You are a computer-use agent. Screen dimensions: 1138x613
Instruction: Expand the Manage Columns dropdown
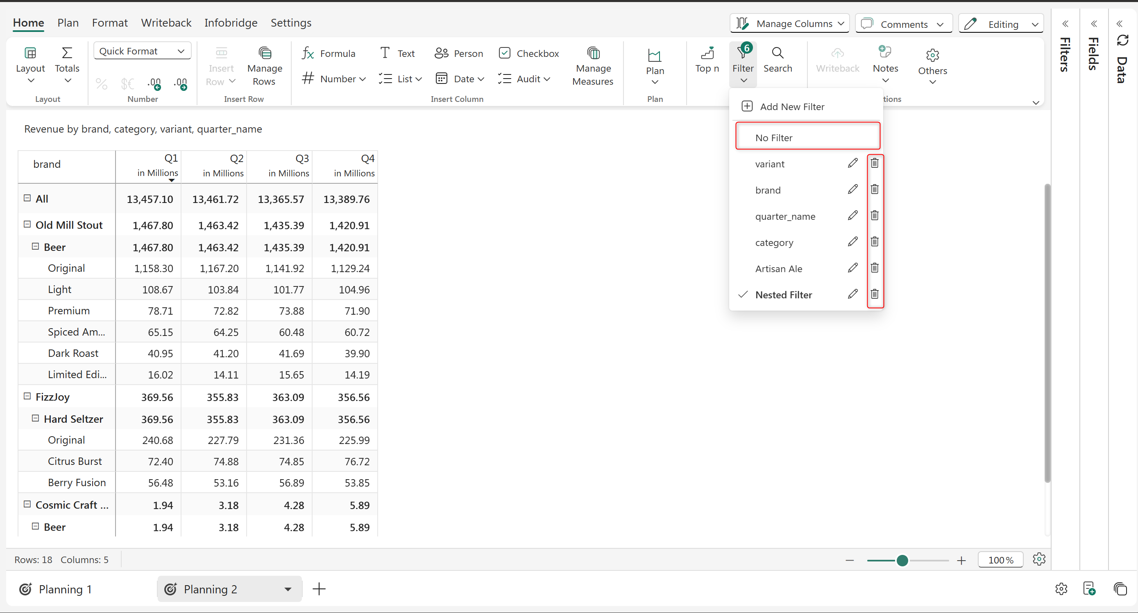coord(789,23)
